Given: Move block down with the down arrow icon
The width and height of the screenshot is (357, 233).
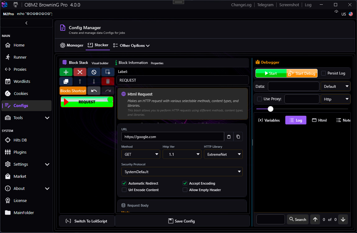Looking at the screenshot, I should 94,81.
